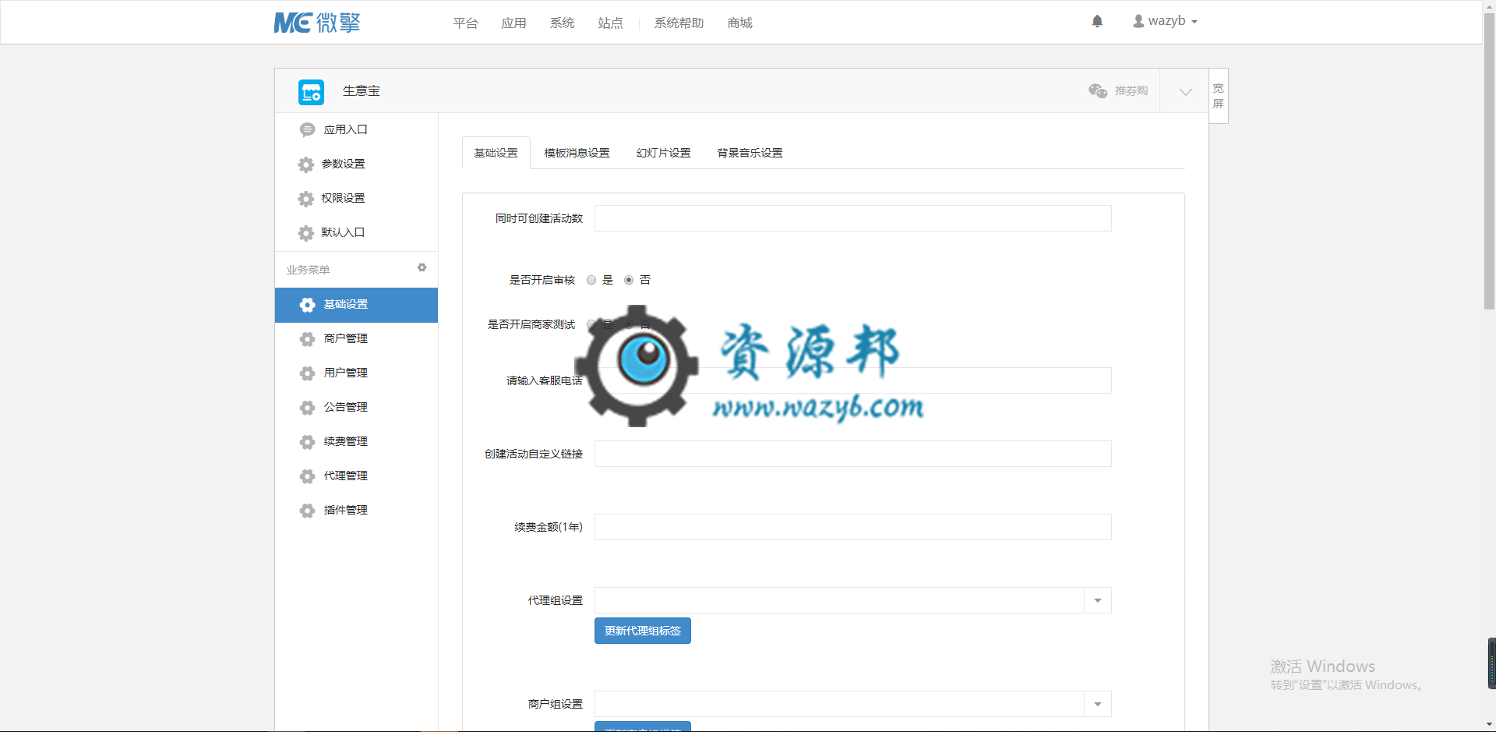Open the 商户组设置 dropdown arrow
Image resolution: width=1496 pixels, height=732 pixels.
(1098, 704)
